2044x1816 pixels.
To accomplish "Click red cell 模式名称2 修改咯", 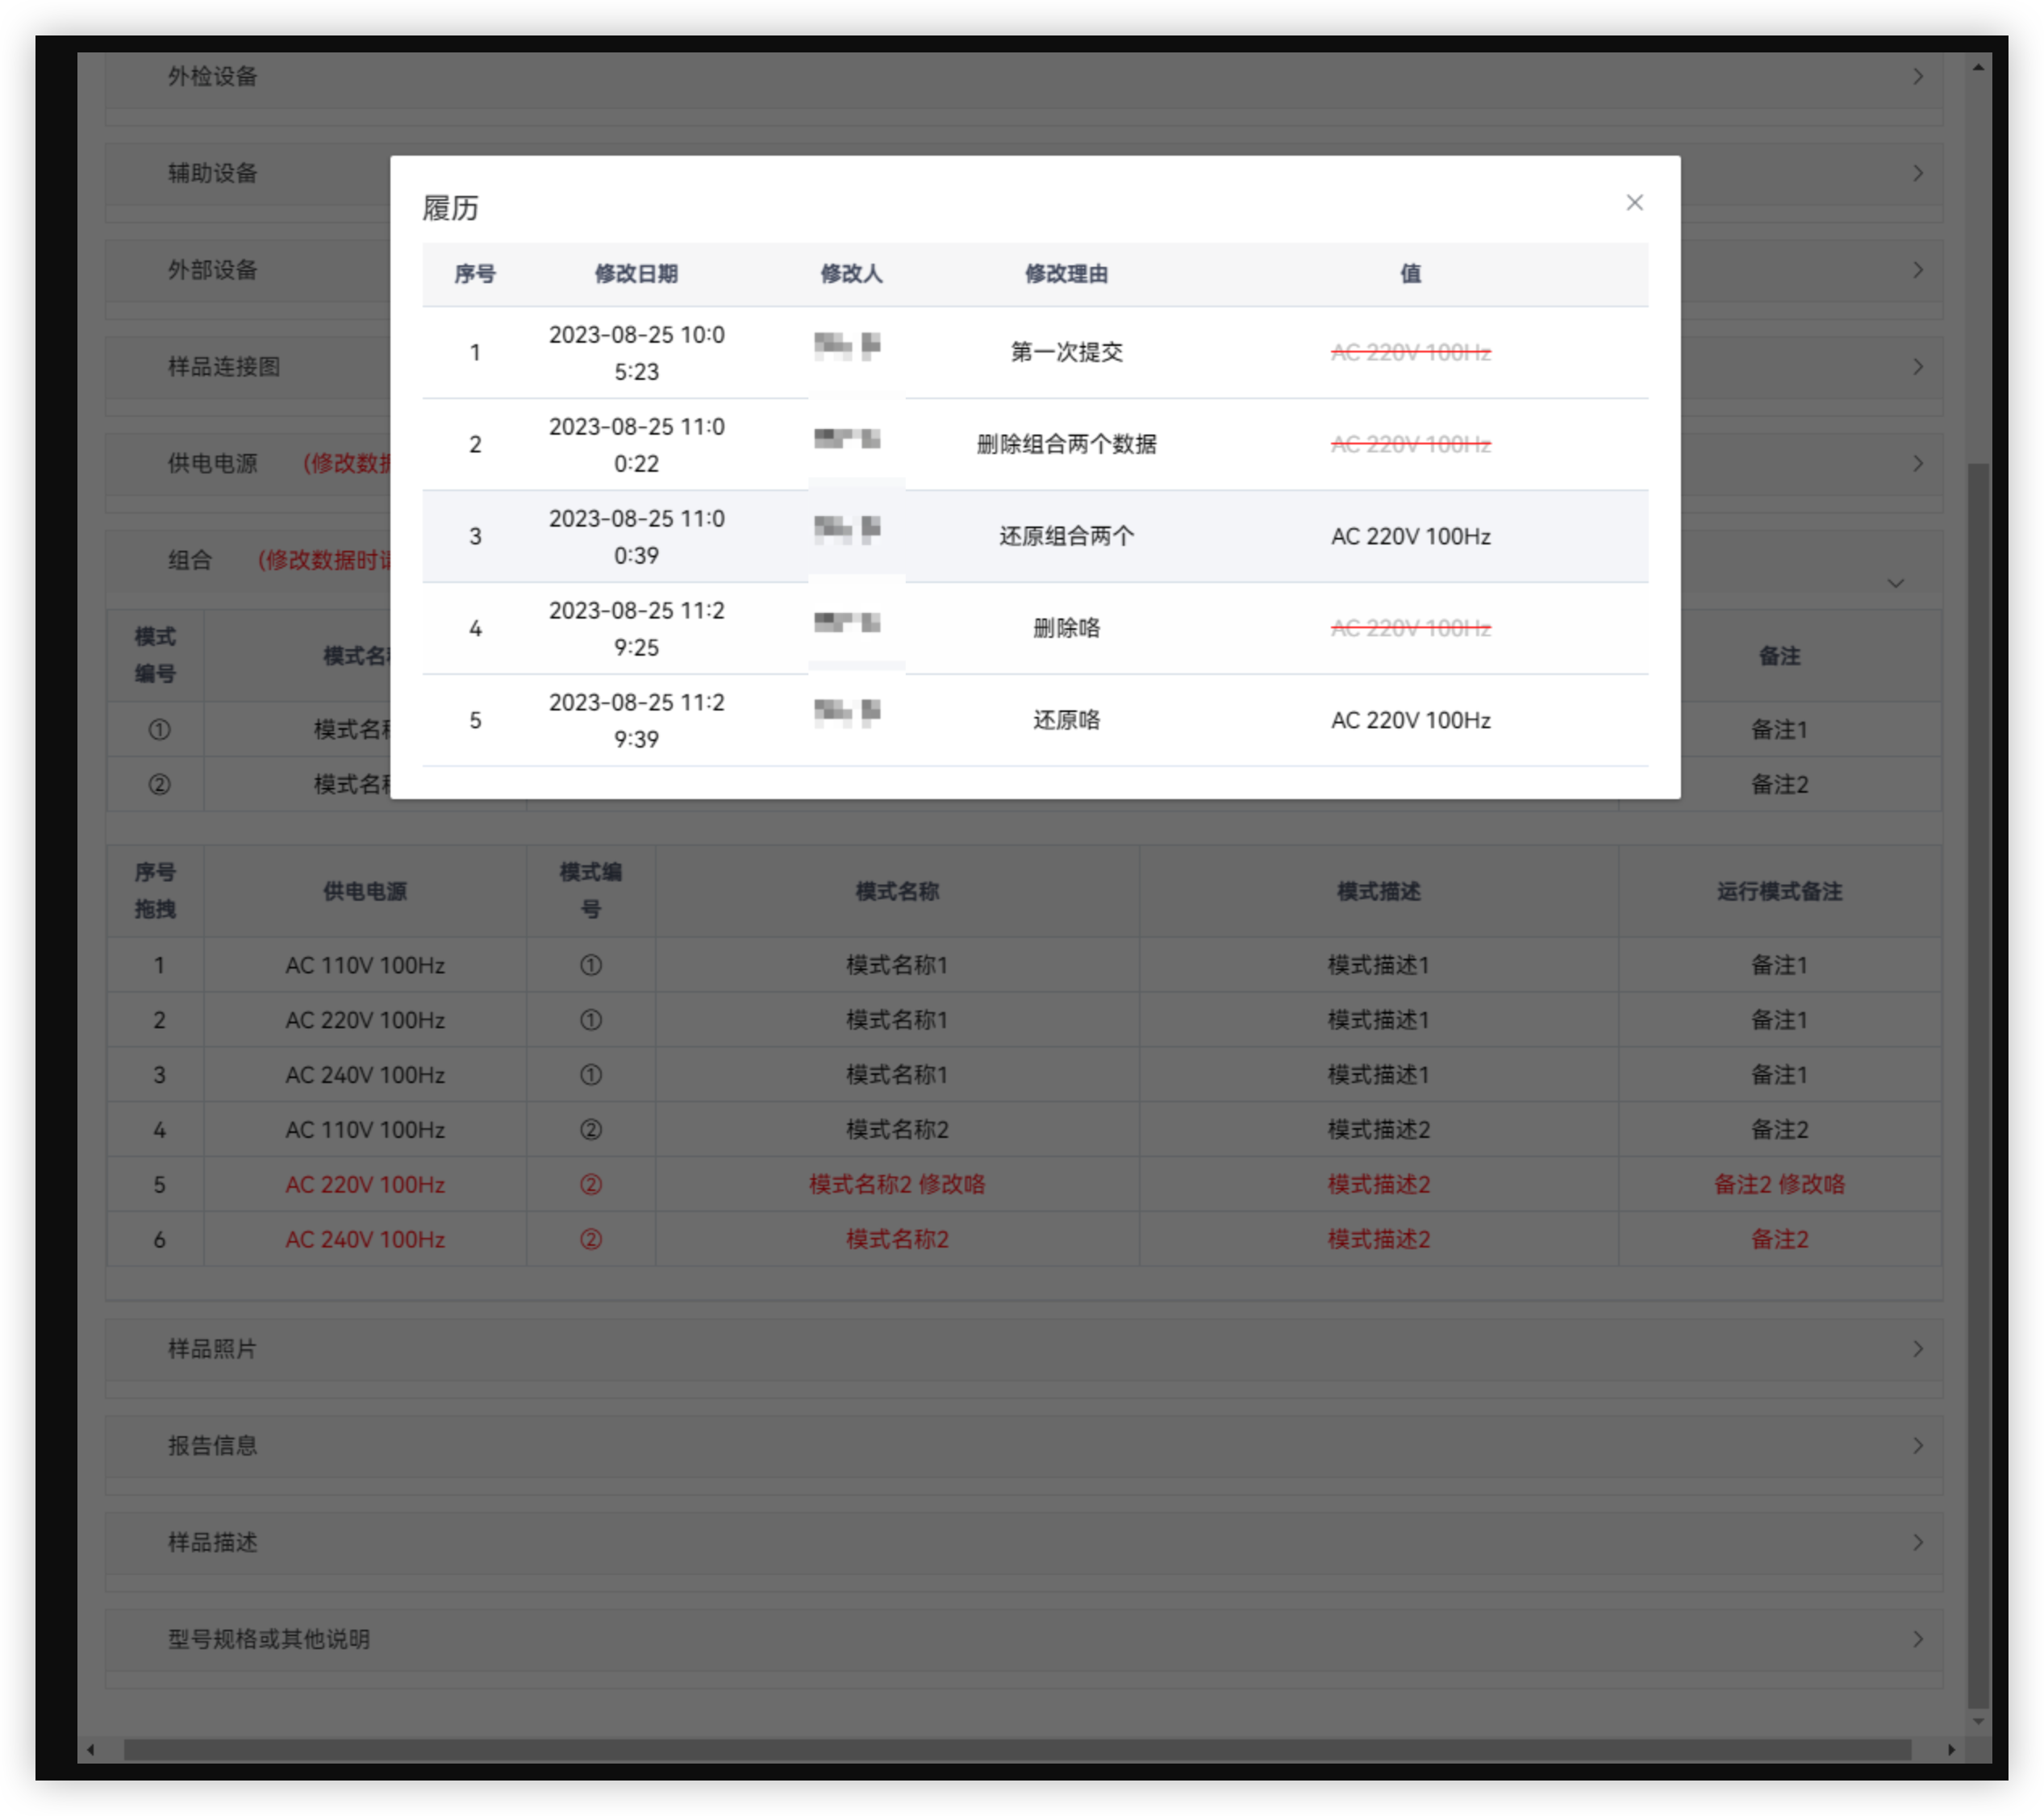I will click(x=897, y=1185).
